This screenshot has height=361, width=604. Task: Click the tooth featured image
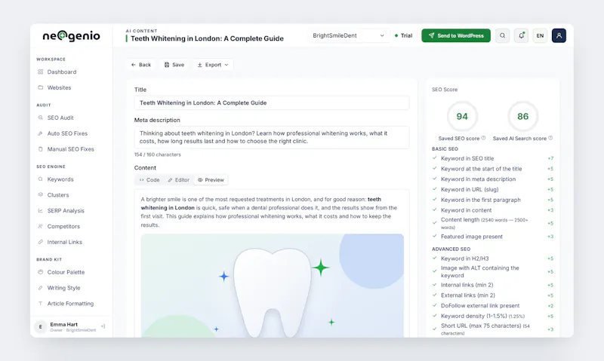click(x=273, y=286)
